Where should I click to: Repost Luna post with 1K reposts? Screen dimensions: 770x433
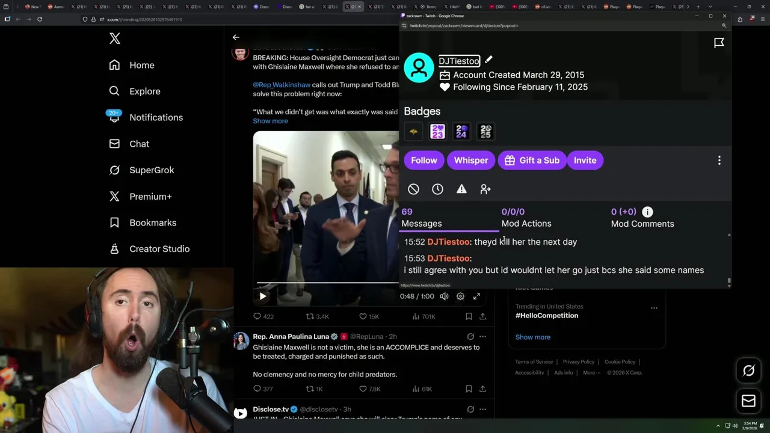point(315,389)
